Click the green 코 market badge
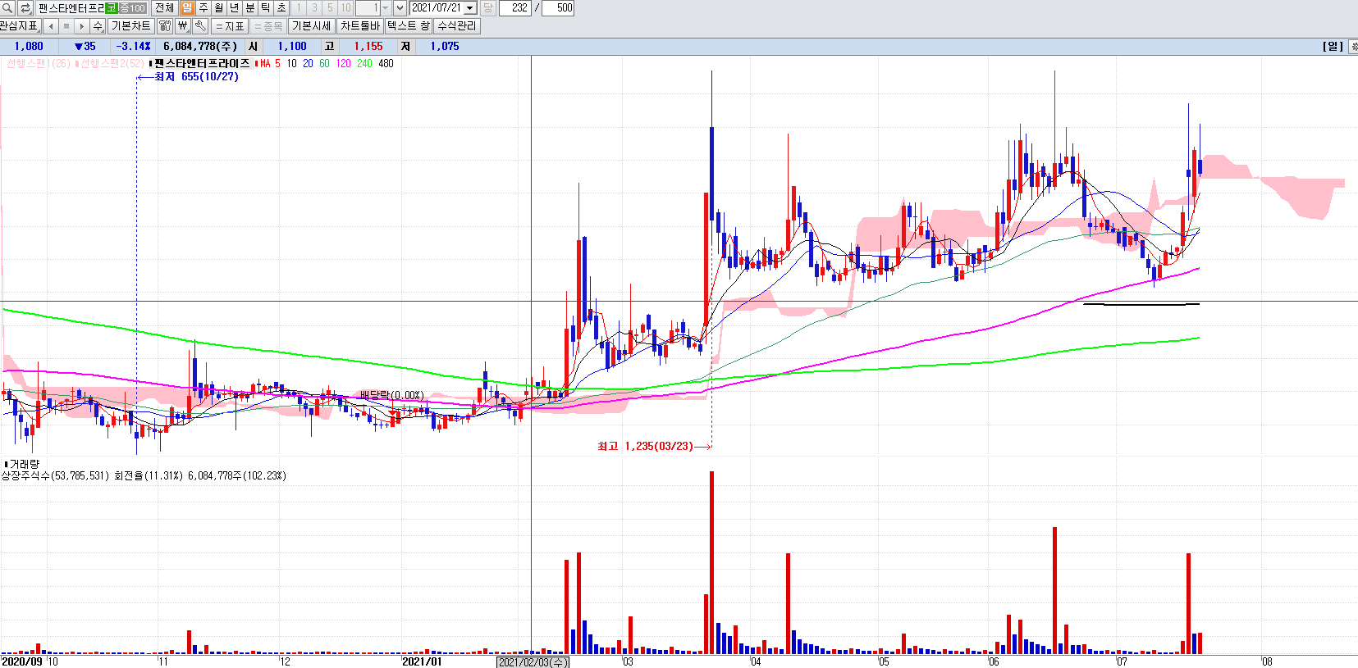Viewport: 1358px width, 668px height. point(112,8)
